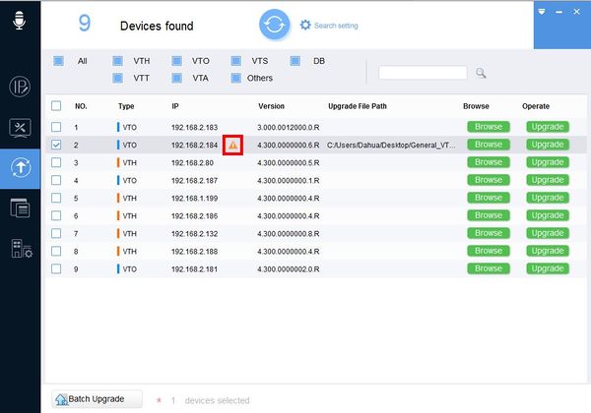This screenshot has width=591, height=413.
Task: Click the Search setting gear icon
Action: tap(305, 26)
